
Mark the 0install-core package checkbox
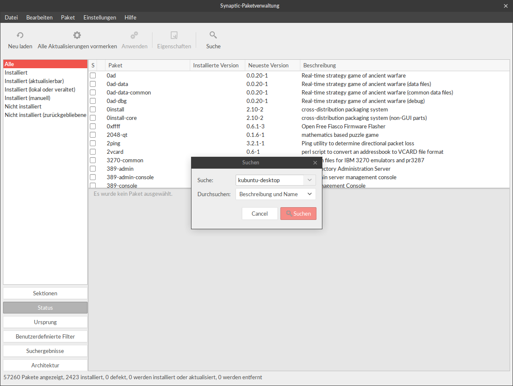[93, 118]
